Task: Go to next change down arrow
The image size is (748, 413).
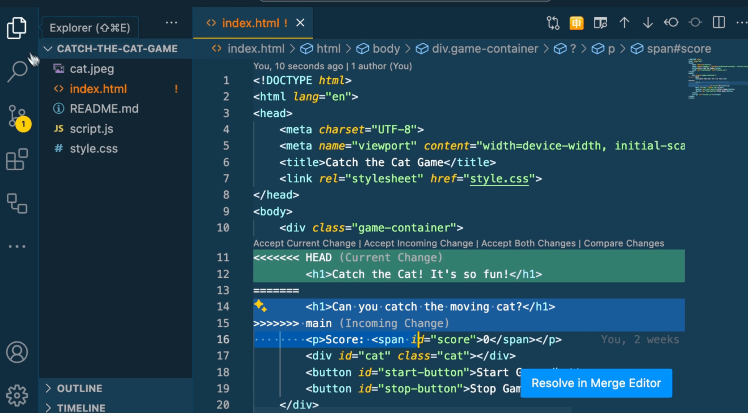Action: point(648,23)
